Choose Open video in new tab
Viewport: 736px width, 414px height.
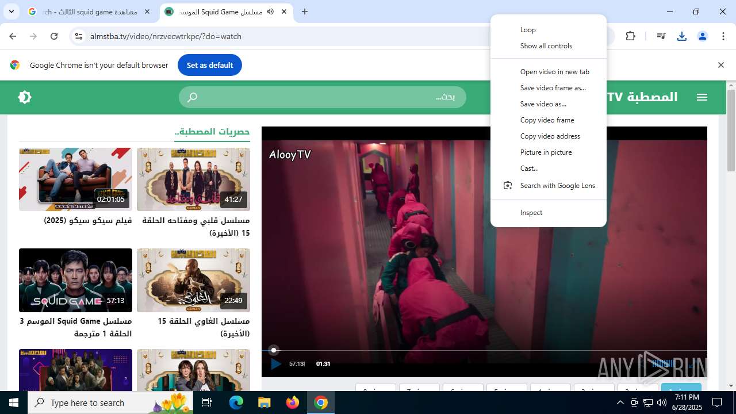[x=548, y=72]
